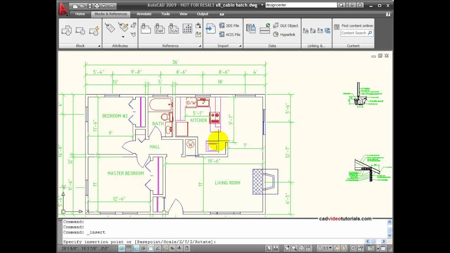Click the Workspace Switching gear icon
The height and width of the screenshot is (253, 450).
tap(353, 248)
